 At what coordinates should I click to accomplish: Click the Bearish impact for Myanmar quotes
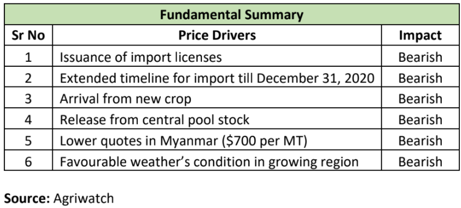tap(420, 141)
